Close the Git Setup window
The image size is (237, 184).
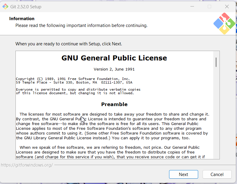[x=227, y=7]
